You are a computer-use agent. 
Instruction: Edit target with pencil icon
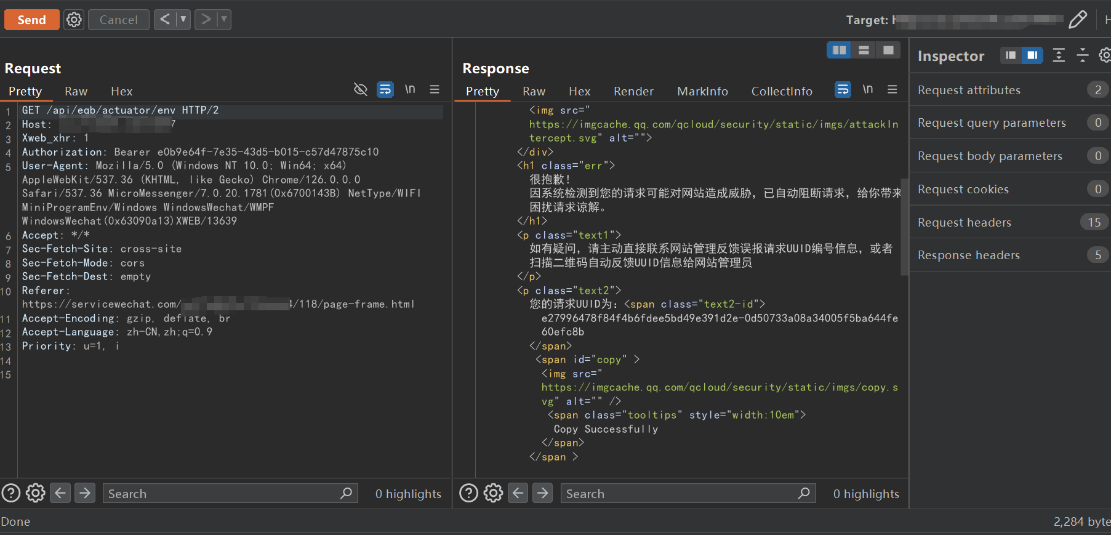click(1077, 20)
